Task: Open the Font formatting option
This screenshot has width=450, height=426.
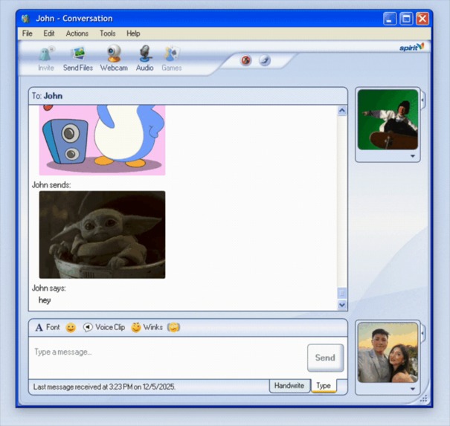Action: point(48,327)
